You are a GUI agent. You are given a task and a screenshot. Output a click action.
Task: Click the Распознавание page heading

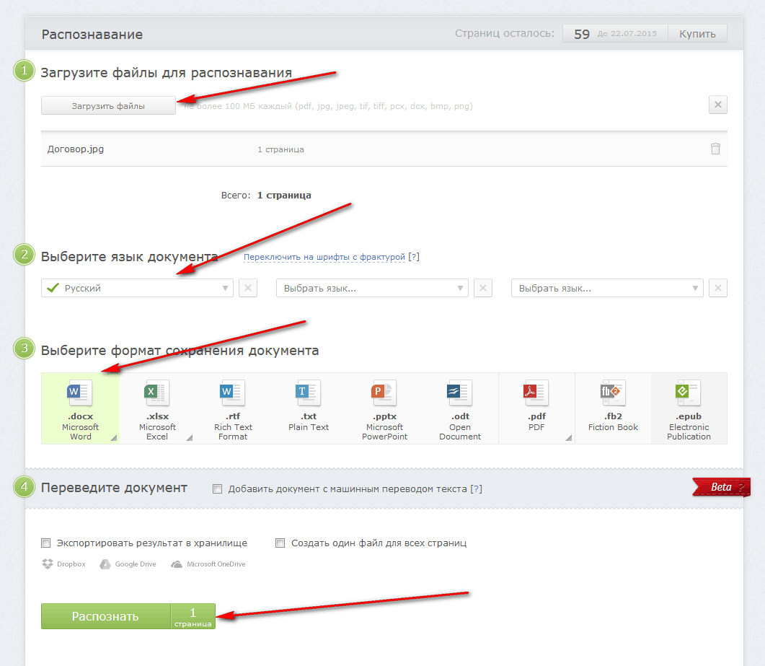tap(92, 34)
